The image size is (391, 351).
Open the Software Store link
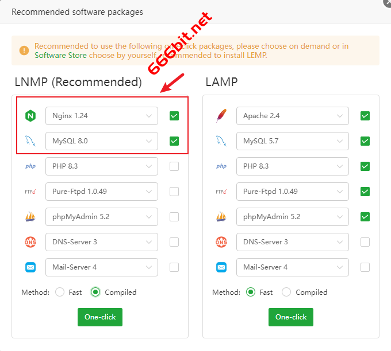click(60, 55)
